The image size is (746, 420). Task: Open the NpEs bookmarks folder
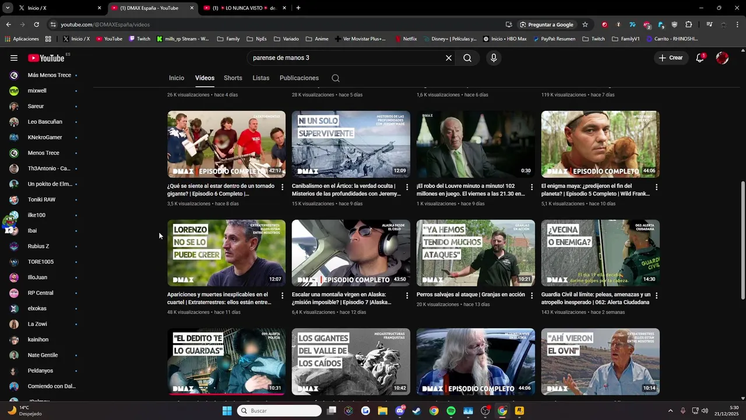coord(256,39)
